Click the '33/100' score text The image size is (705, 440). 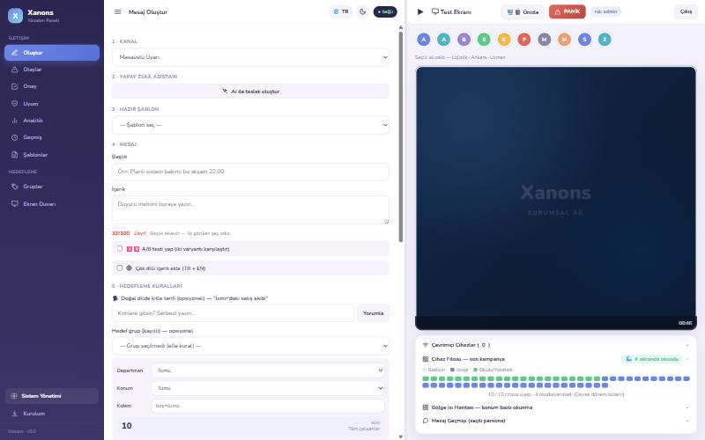(121, 233)
